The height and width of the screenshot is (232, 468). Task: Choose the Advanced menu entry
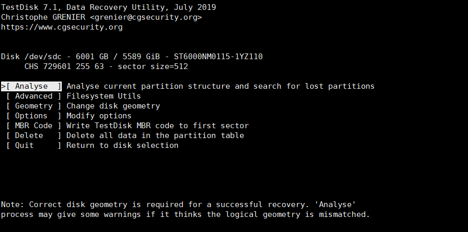click(33, 96)
